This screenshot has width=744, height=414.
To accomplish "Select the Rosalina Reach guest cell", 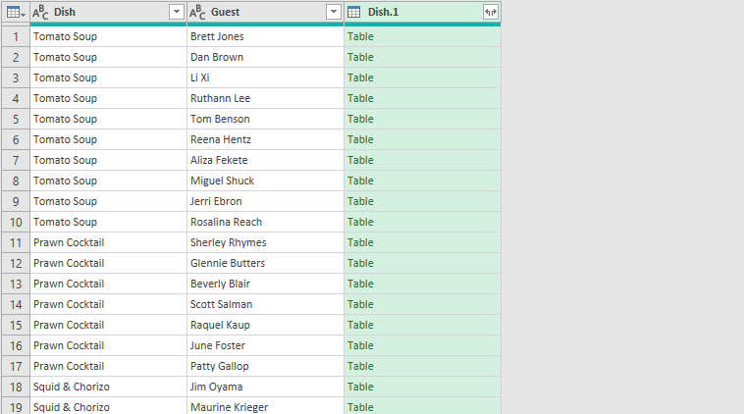I will [x=226, y=222].
